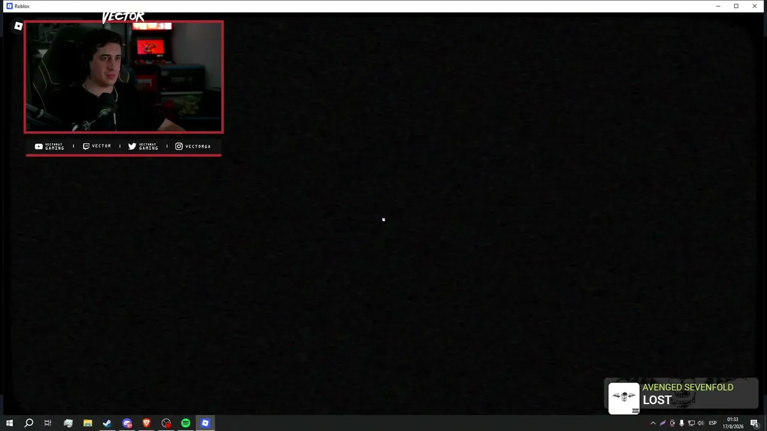Maximize the Roblox window

coord(736,6)
